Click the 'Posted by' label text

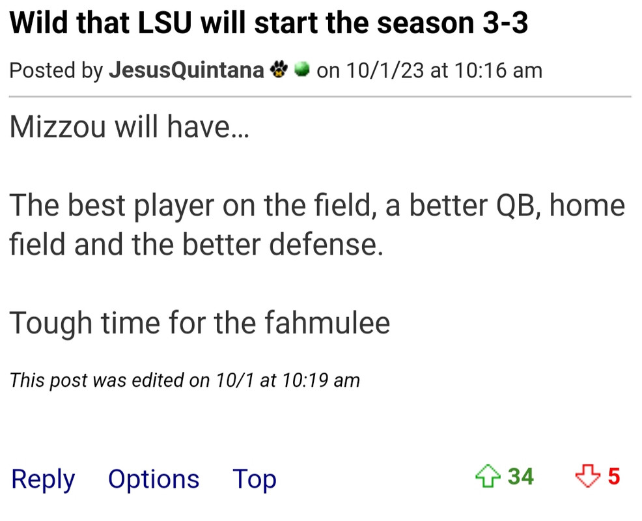tap(56, 70)
